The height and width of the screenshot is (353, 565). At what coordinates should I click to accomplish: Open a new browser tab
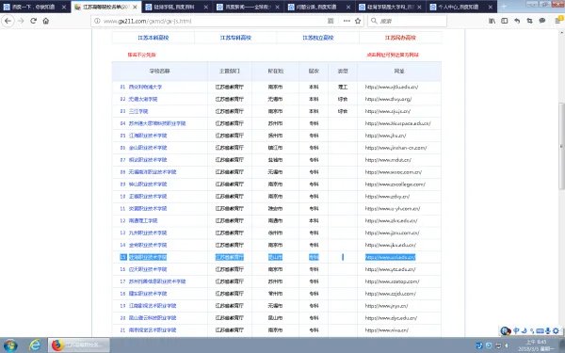[x=504, y=7]
